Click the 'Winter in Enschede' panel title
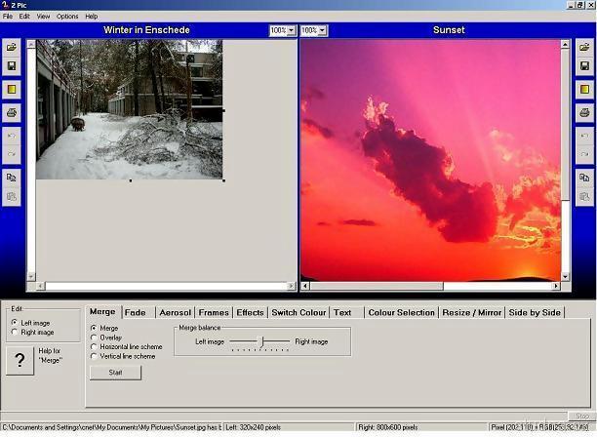 click(x=146, y=30)
